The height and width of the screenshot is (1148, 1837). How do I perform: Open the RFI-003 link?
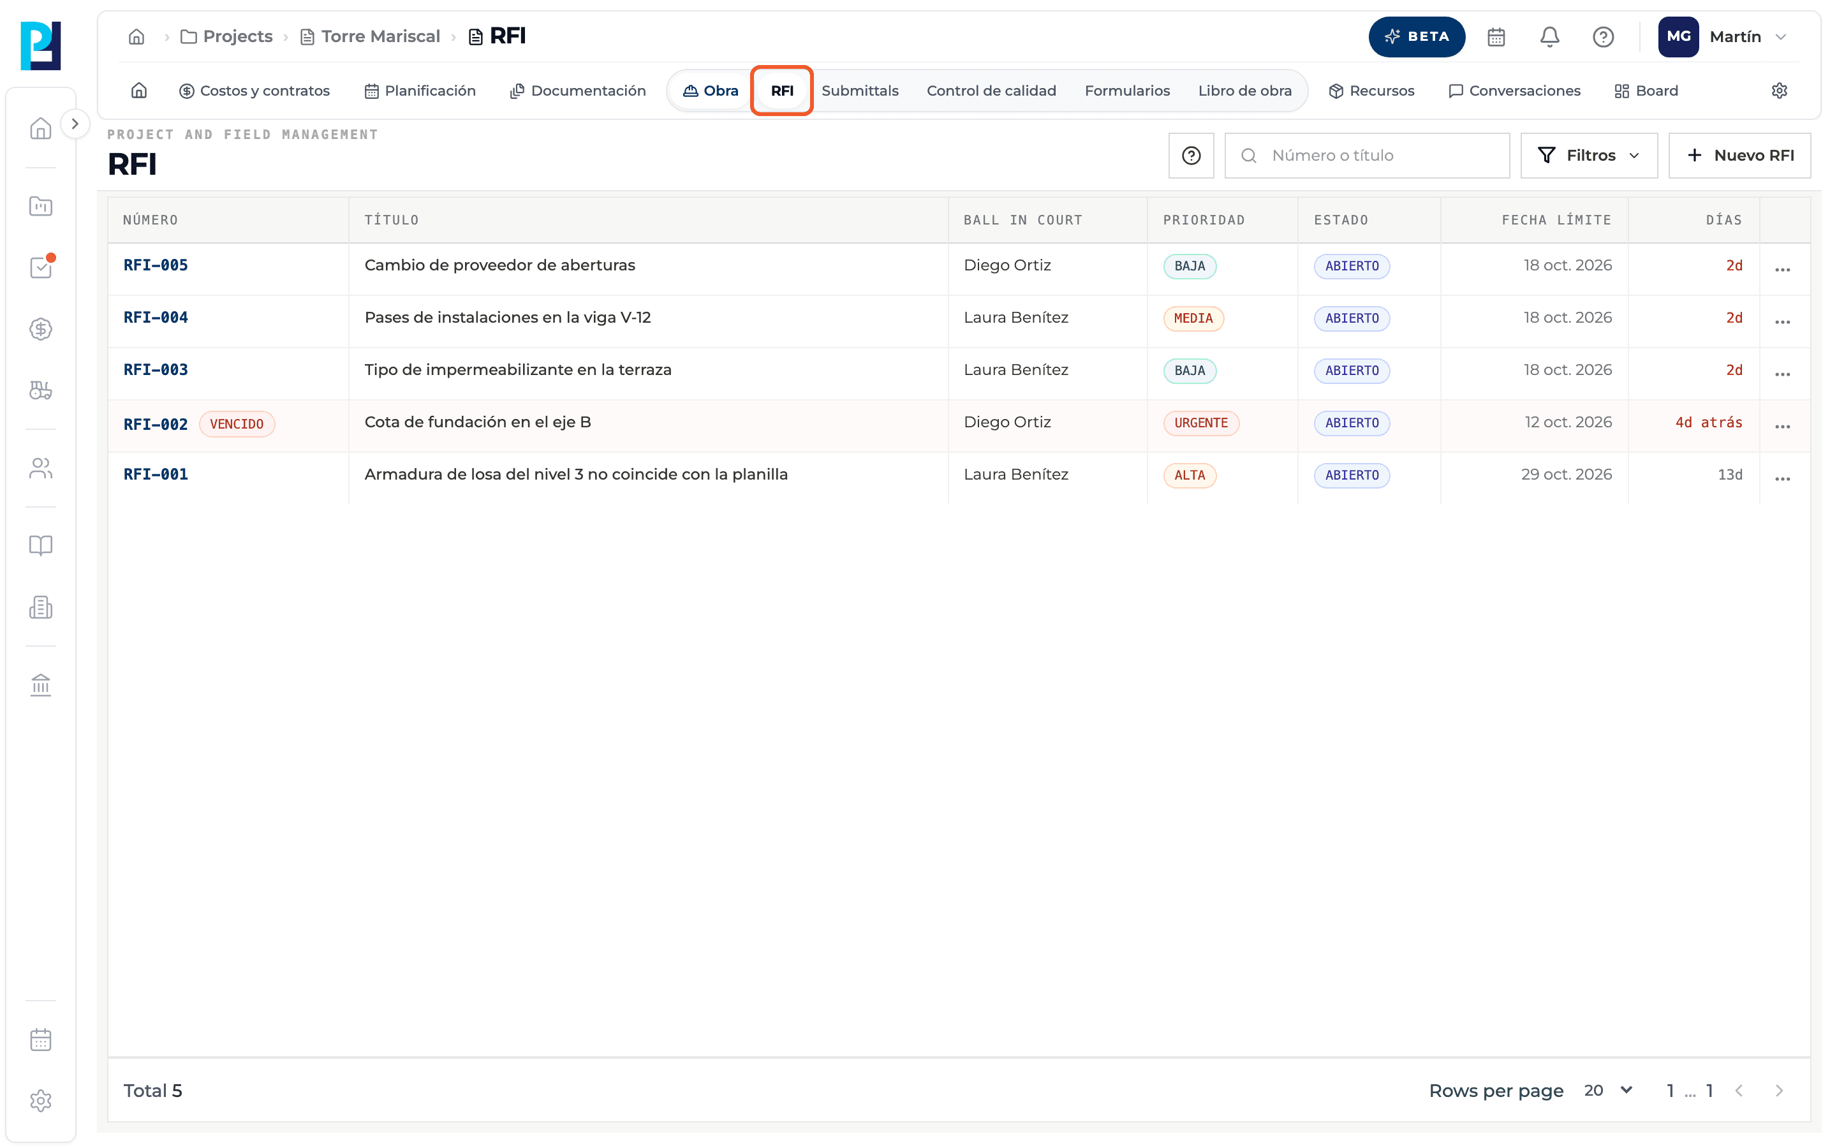coord(156,370)
